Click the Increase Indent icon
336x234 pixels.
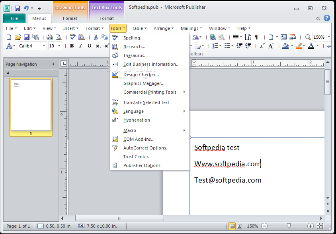click(248, 46)
